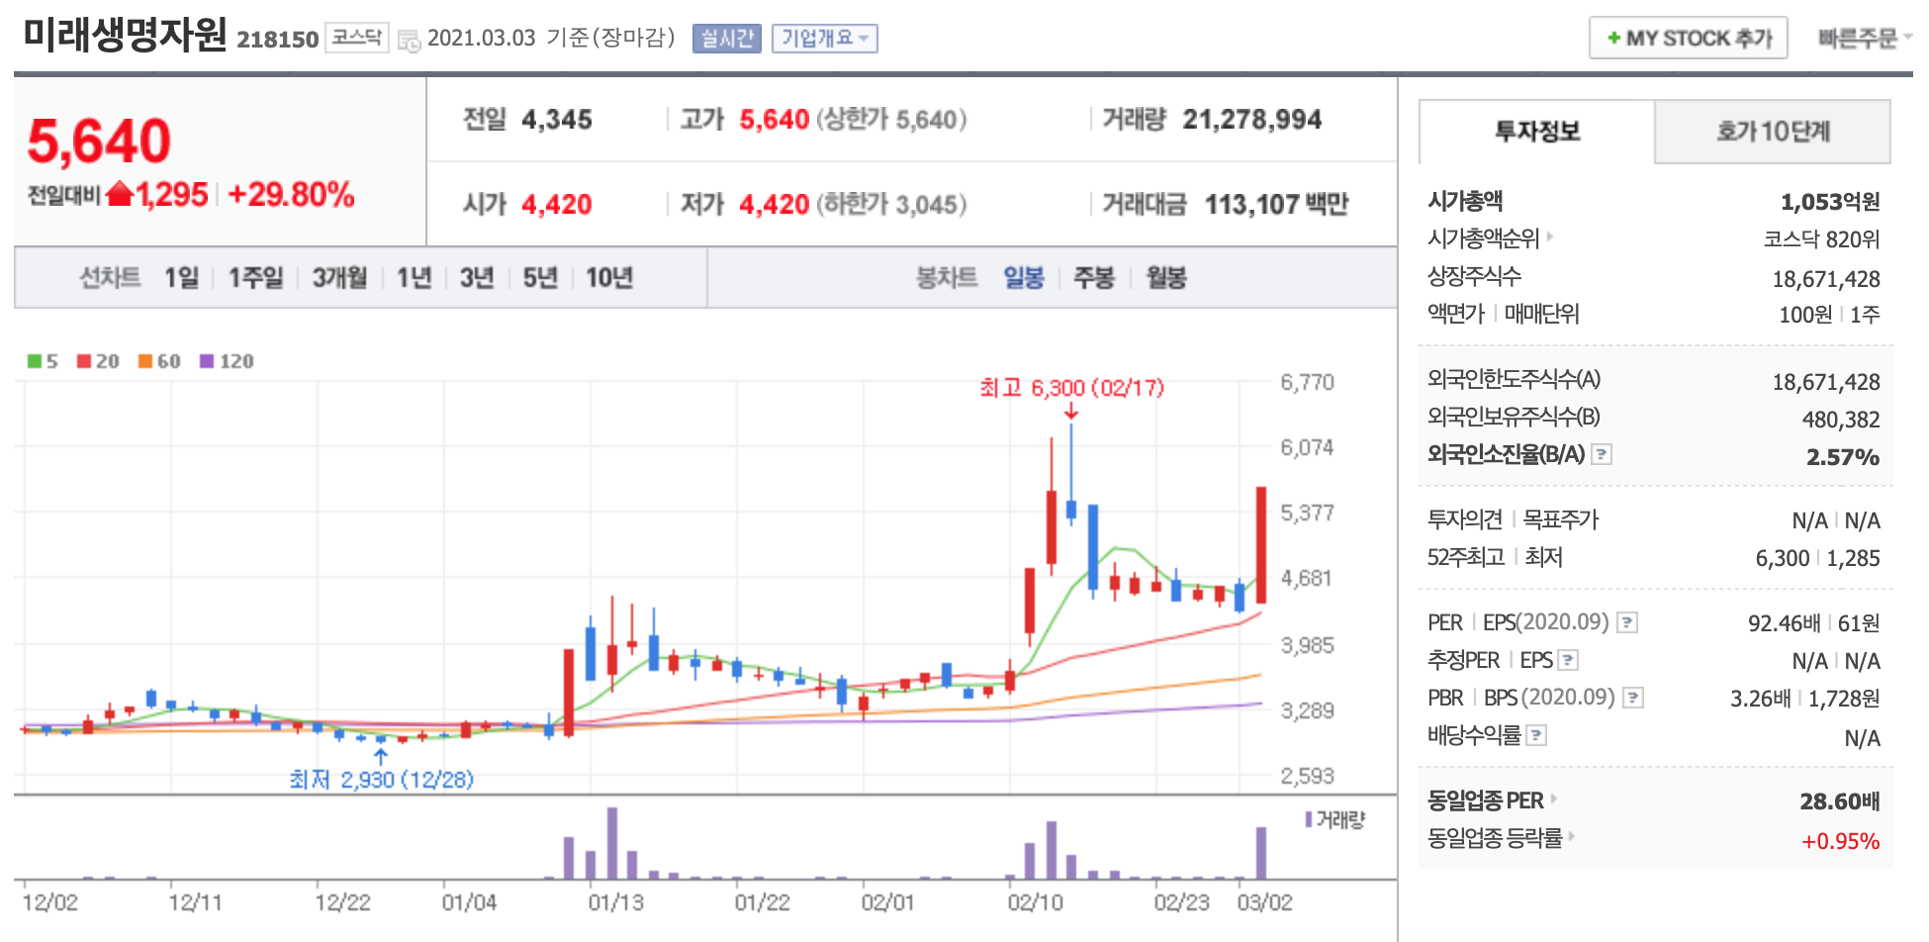Screen dimensions: 1929x942
Task: Click the 매매단위 label
Action: (1541, 314)
